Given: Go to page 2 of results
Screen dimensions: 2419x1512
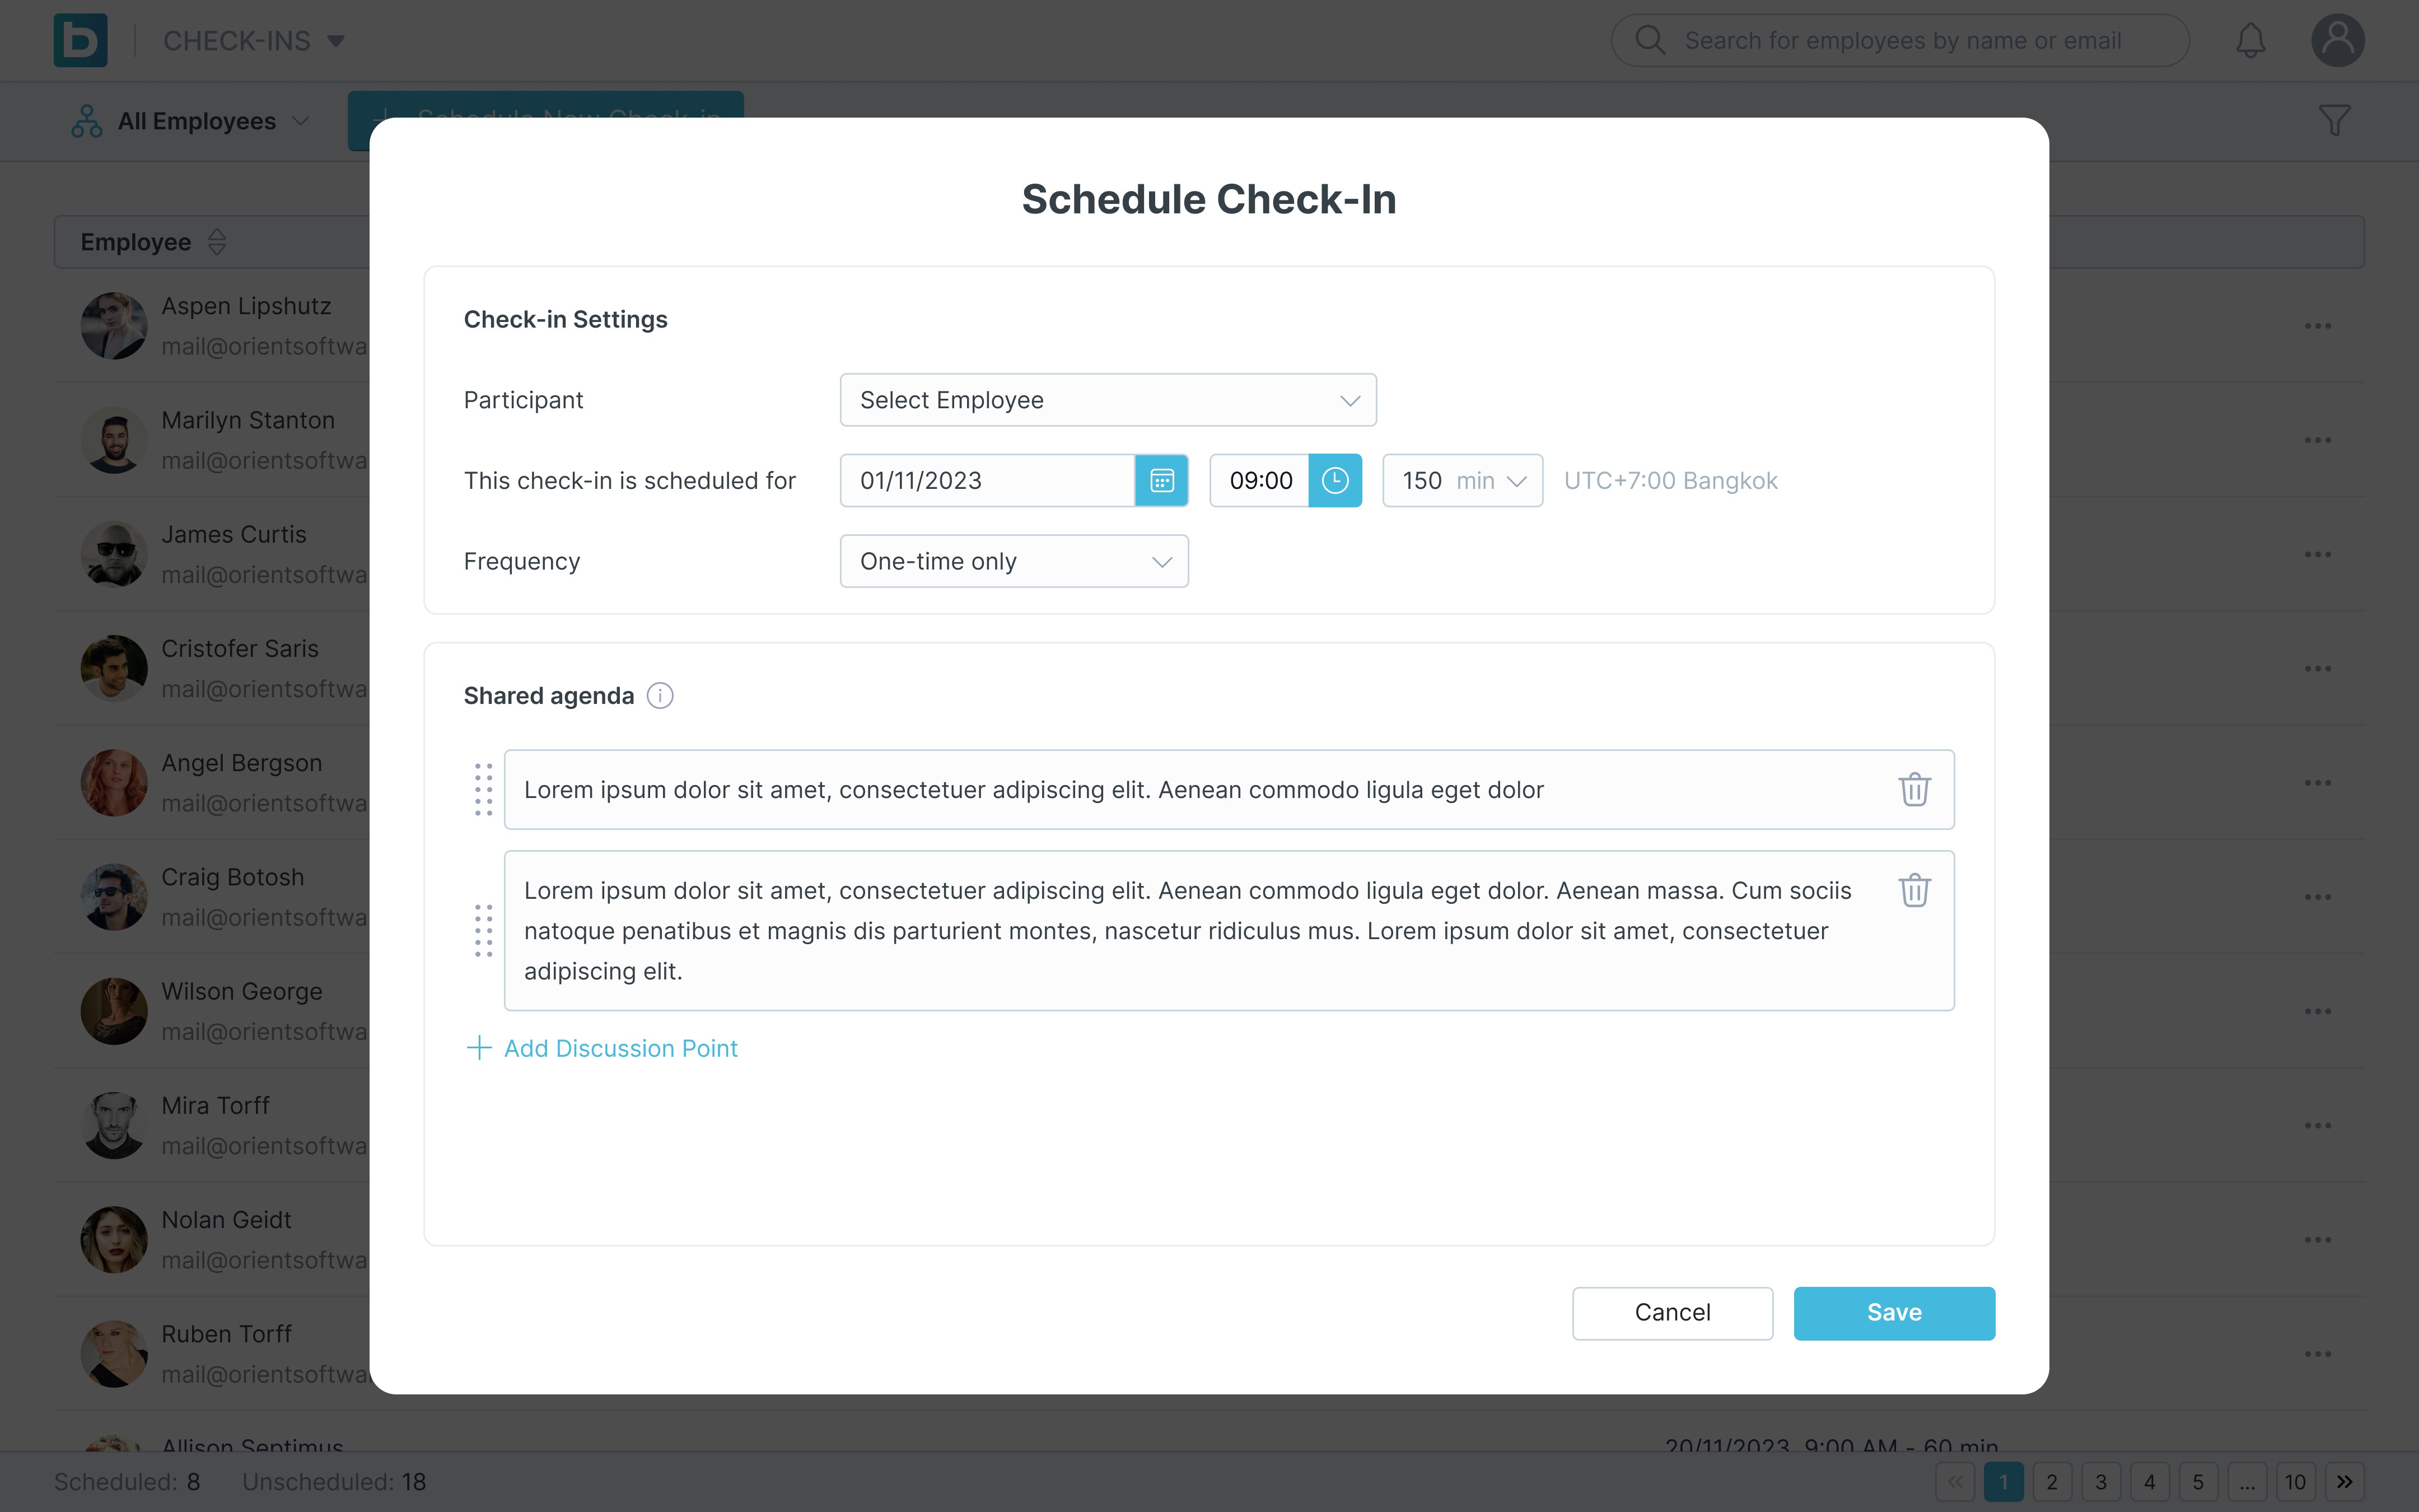Looking at the screenshot, I should click(2052, 1482).
